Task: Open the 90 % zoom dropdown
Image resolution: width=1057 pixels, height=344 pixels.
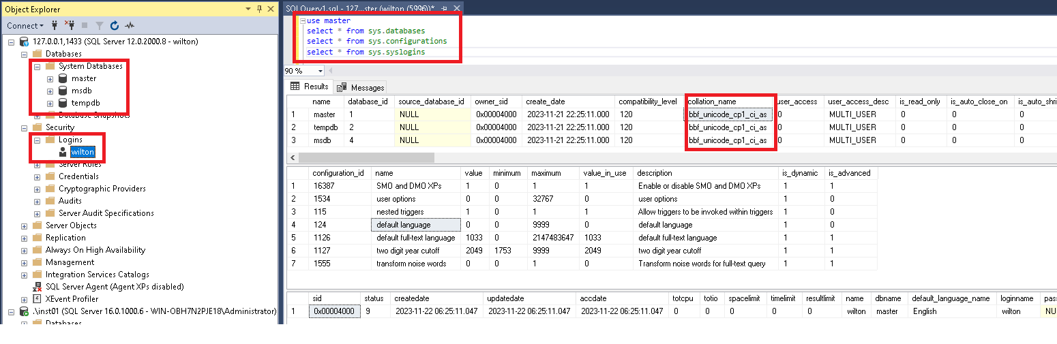Action: [321, 71]
